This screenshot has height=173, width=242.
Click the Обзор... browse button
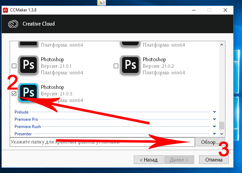(210, 142)
